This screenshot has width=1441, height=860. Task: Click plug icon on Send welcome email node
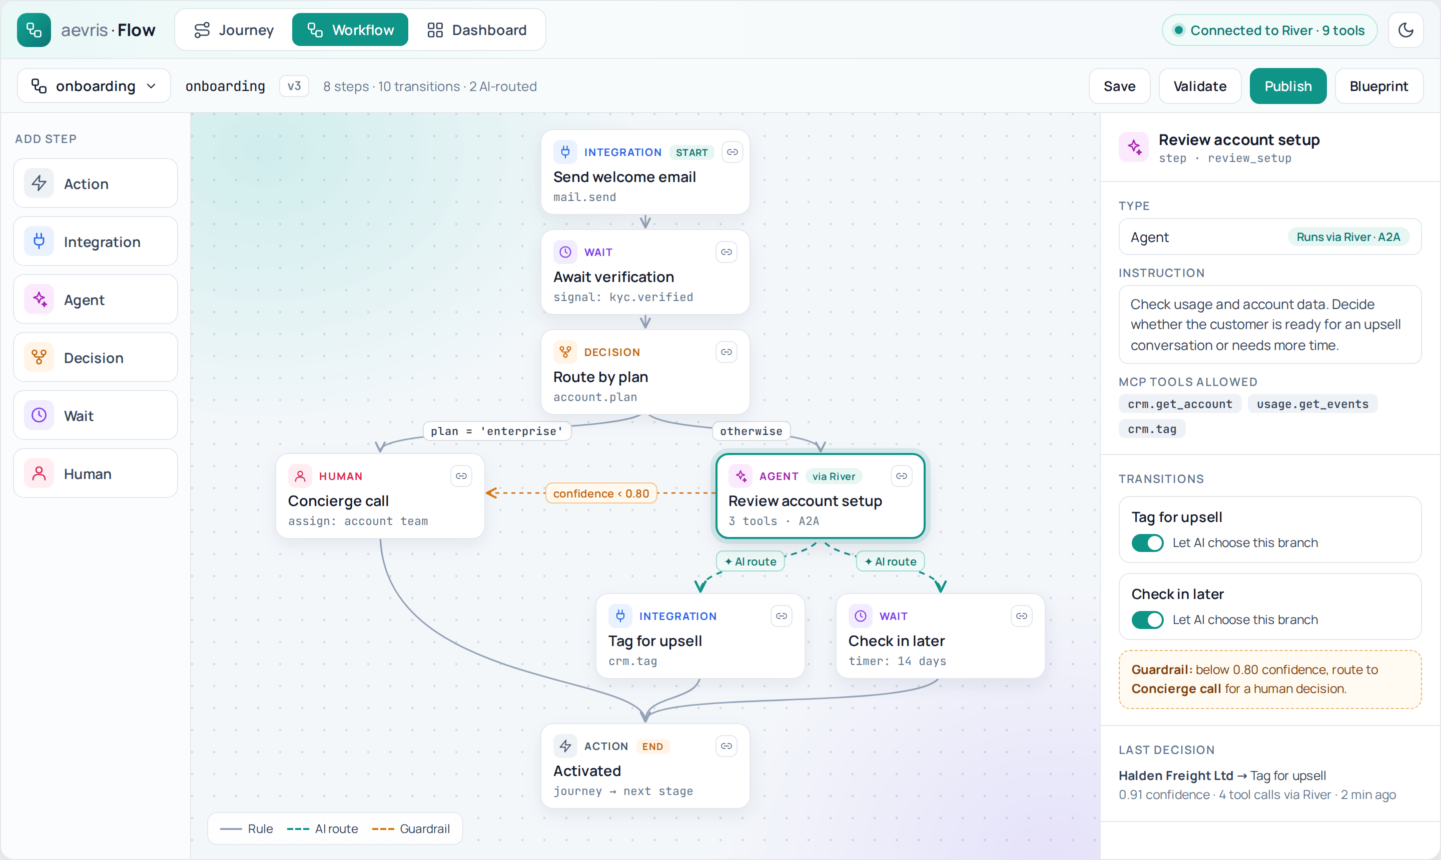(565, 152)
